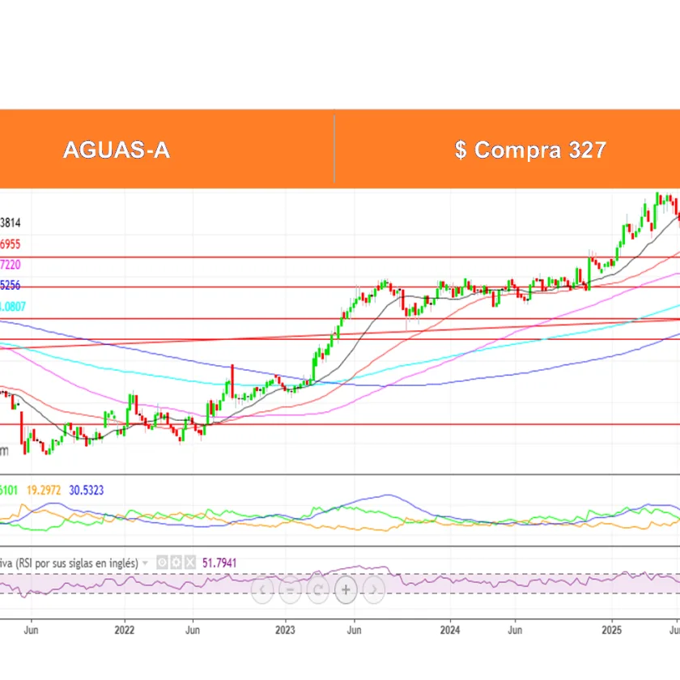The image size is (680, 680).
Task: Expand RSI indicator name dropdown arrow
Action: (145, 563)
